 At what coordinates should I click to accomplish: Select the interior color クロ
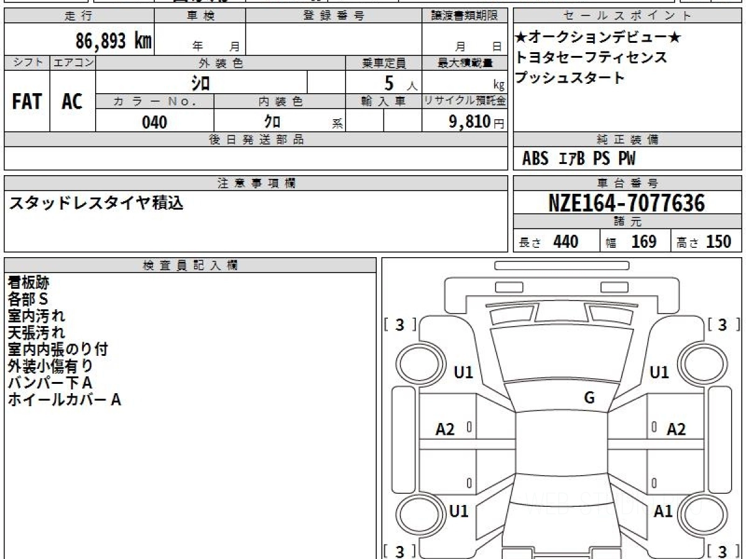pos(273,122)
